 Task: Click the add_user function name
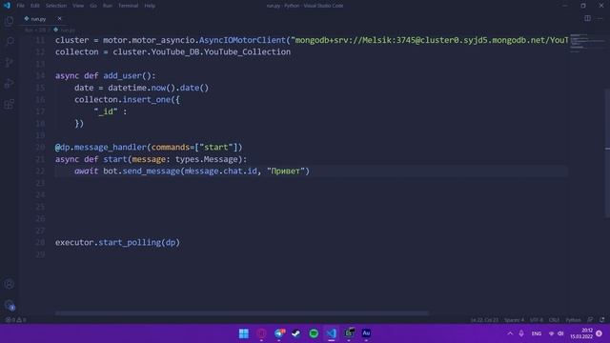(122, 76)
